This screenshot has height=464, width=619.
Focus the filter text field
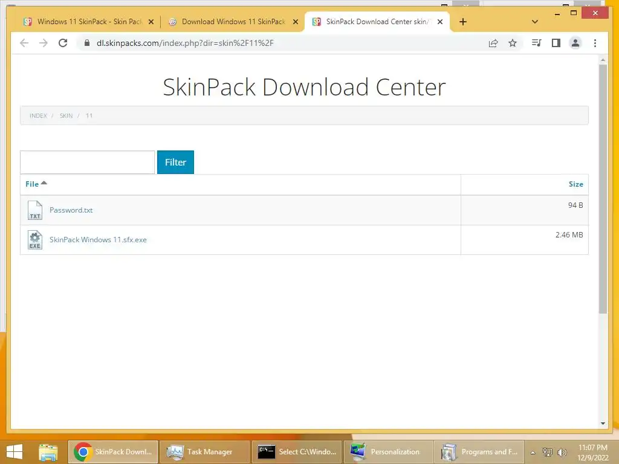coord(87,162)
